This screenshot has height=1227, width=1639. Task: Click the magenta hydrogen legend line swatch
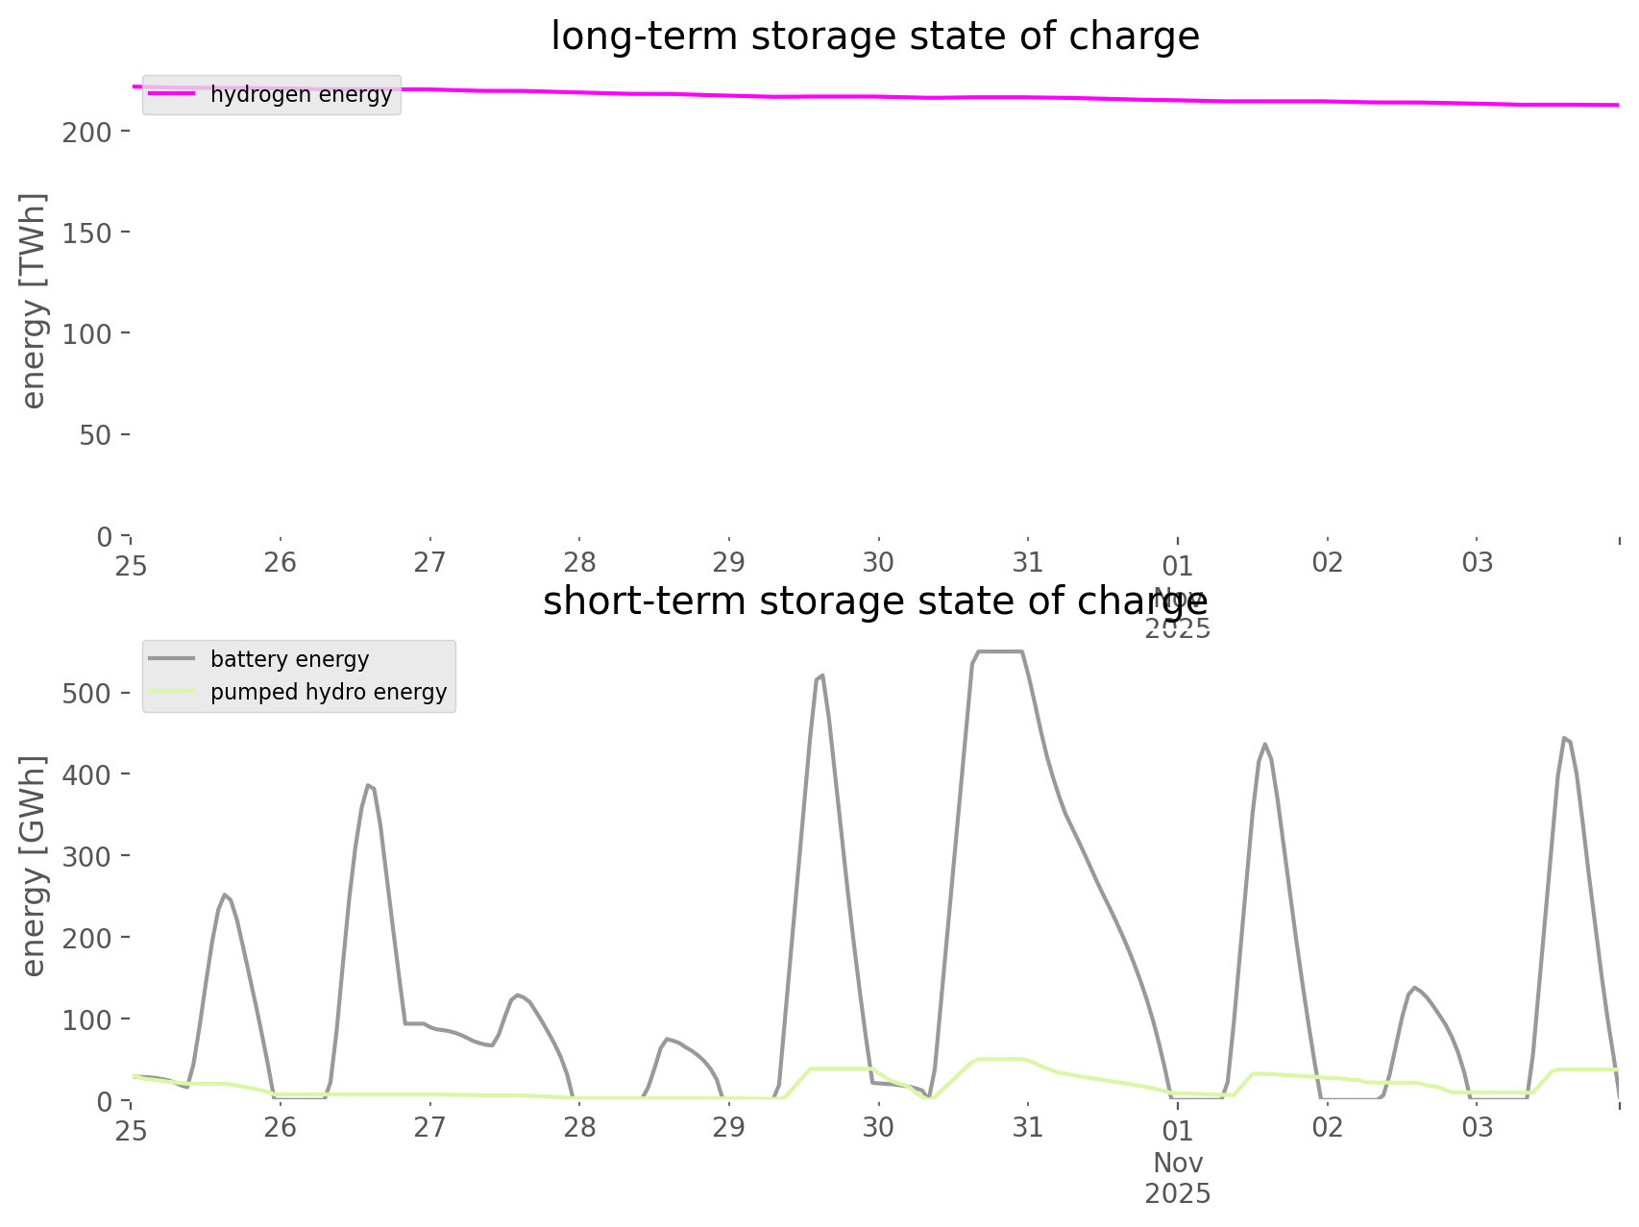(x=172, y=94)
